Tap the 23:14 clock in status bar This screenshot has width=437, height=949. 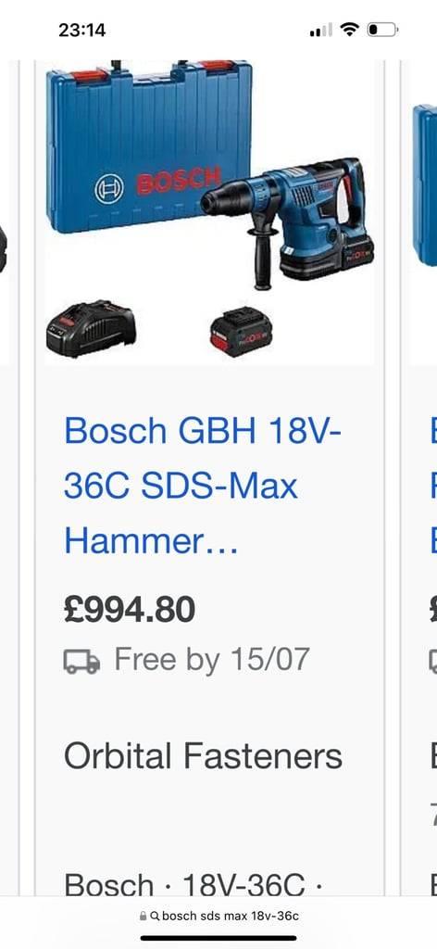(82, 30)
